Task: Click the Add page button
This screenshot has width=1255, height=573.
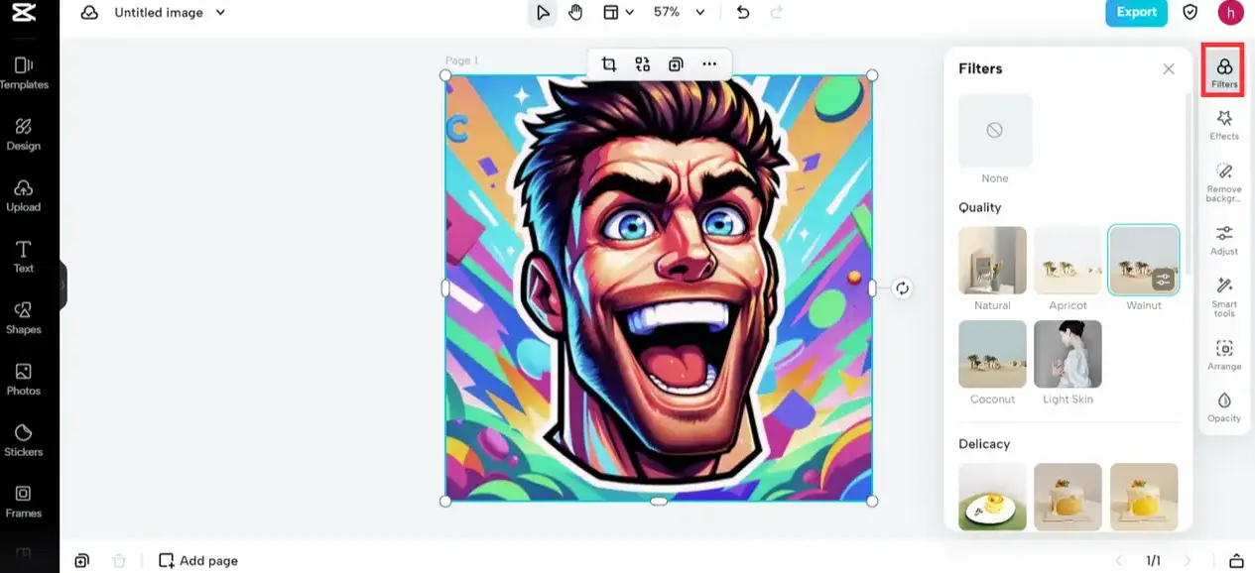Action: [x=198, y=560]
